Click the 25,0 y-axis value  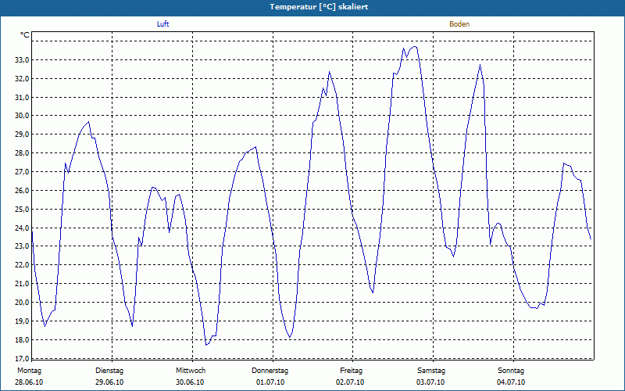[x=22, y=210]
